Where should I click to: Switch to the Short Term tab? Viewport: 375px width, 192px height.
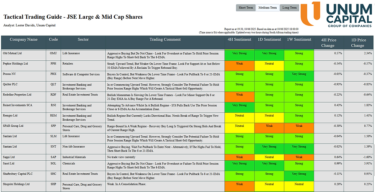pos(246,8)
